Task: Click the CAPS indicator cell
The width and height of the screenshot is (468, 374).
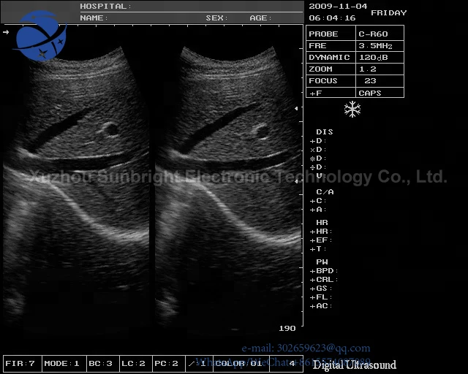Action: (x=380, y=93)
